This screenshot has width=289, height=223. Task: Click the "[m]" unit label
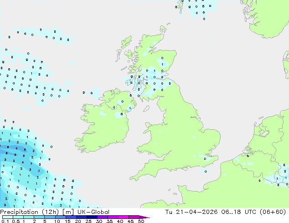[68, 212]
